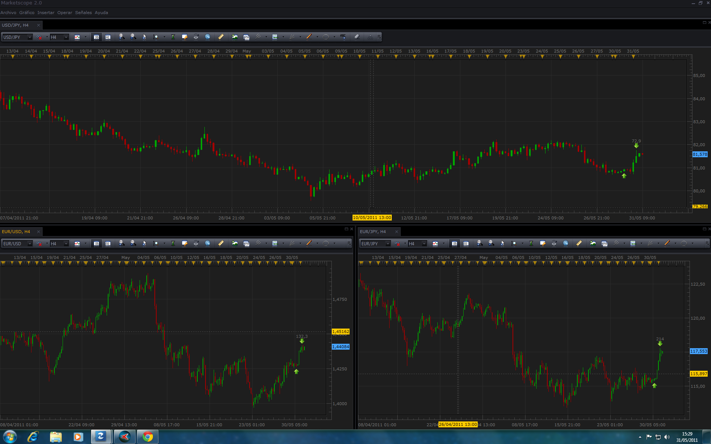
Task: Click the ABC text label tool
Action: (343, 37)
